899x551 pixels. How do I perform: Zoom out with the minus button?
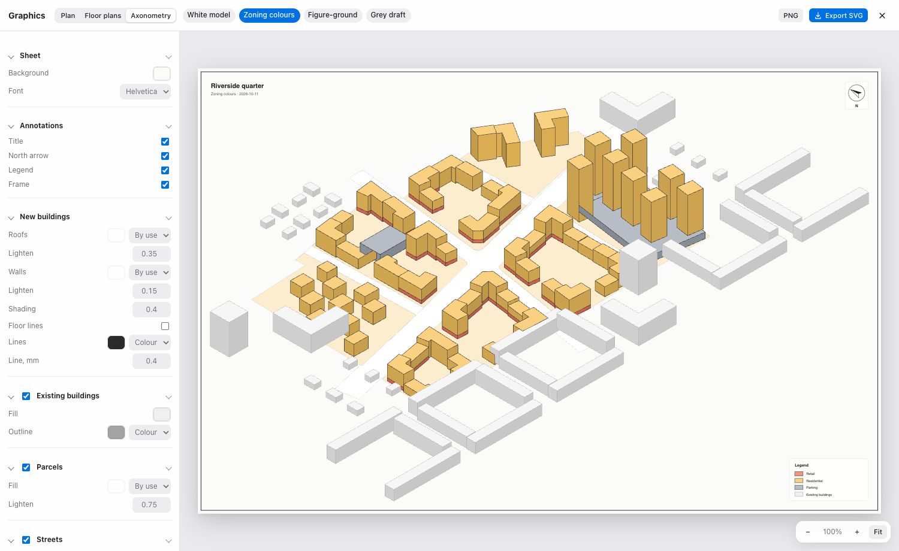(x=808, y=532)
